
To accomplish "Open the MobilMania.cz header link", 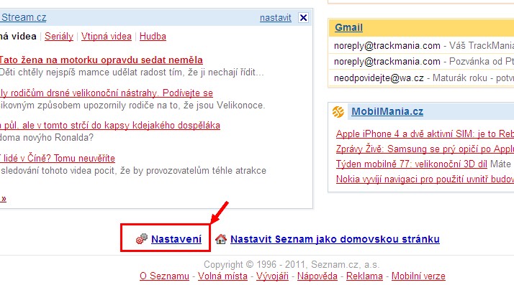I will click(387, 111).
